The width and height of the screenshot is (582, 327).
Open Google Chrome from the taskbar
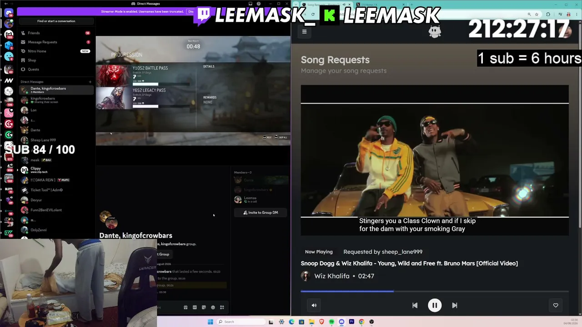click(361, 322)
